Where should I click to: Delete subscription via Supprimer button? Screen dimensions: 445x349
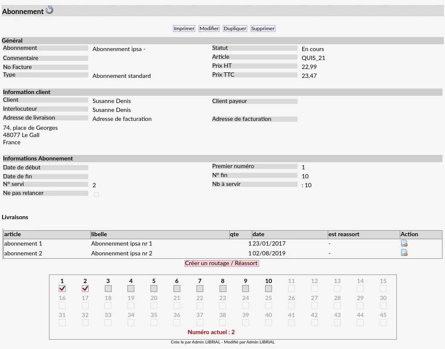point(263,29)
